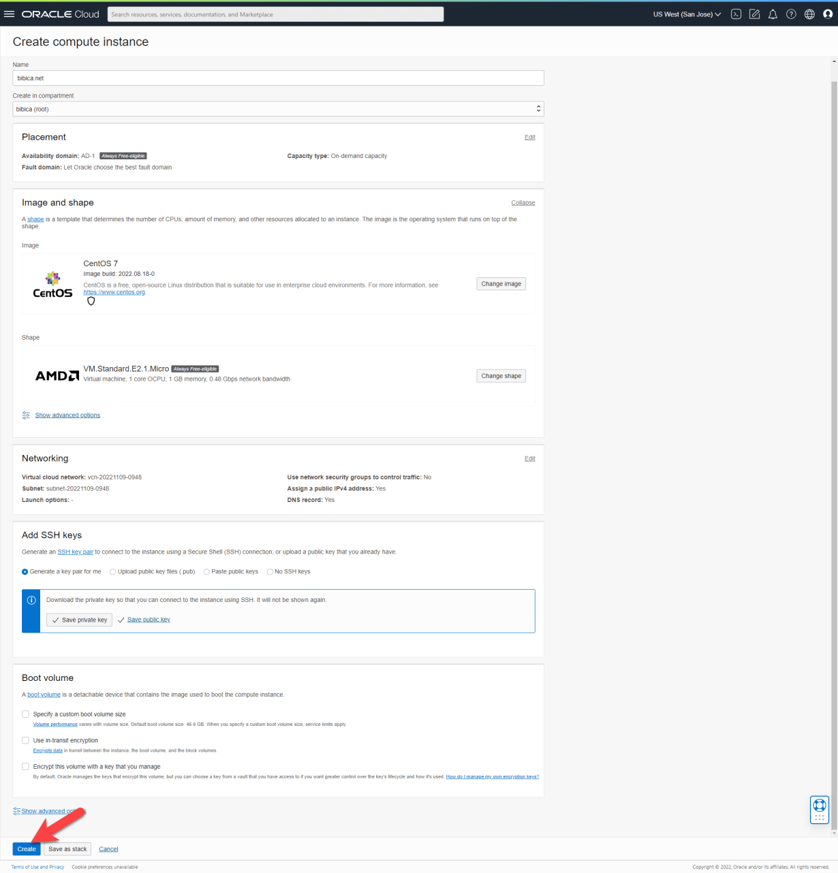Screen dimensions: 838x873
Task: Focus the Name field containing bibica.net
Action: 278,78
